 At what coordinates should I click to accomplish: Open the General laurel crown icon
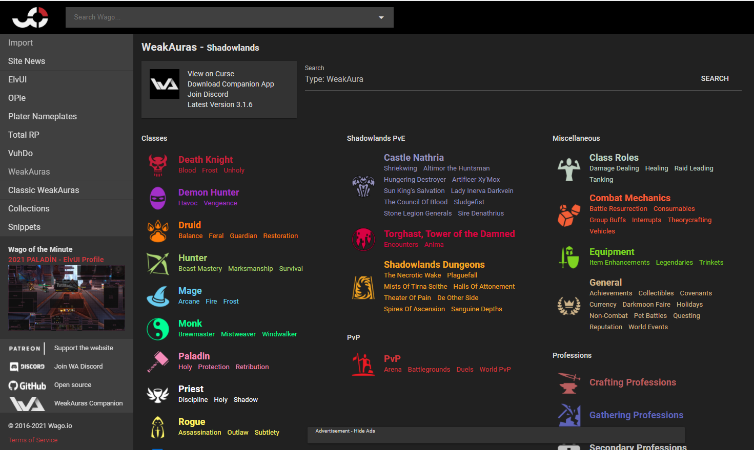(x=569, y=306)
